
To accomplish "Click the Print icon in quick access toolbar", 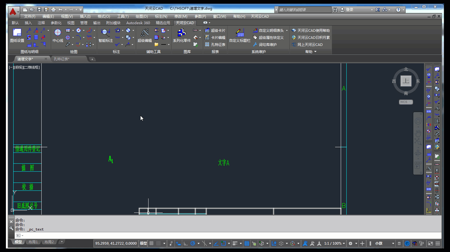I will click(53, 10).
